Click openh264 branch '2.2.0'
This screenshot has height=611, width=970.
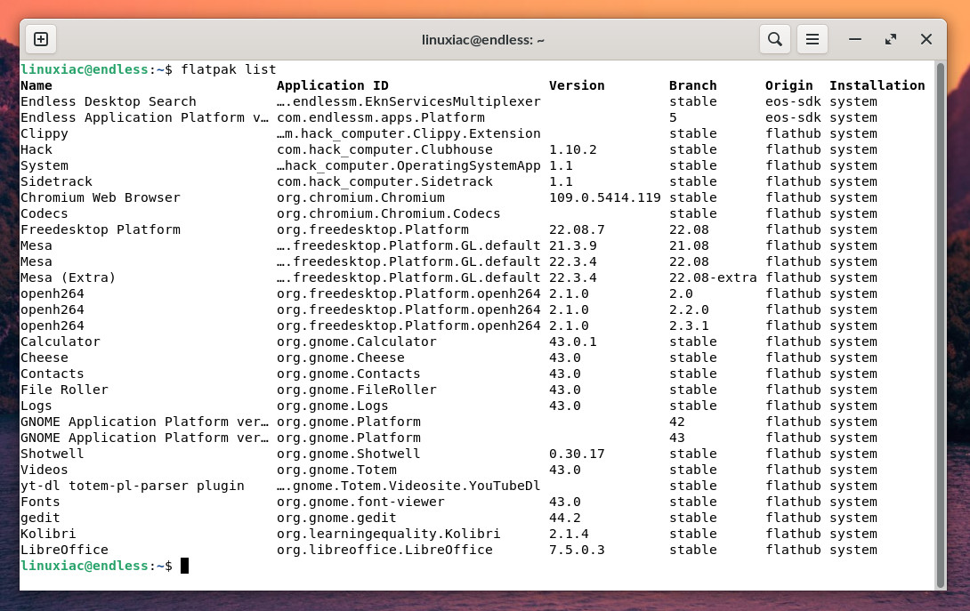coord(689,310)
